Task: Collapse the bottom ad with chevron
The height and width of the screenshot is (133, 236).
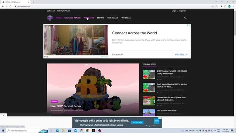Action: [x=3, y=115]
